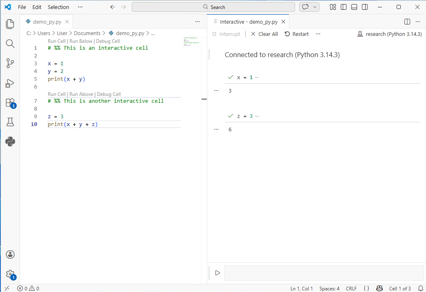This screenshot has height=292, width=426.
Task: Toggle the secondary side bar visibility
Action: (x=364, y=7)
